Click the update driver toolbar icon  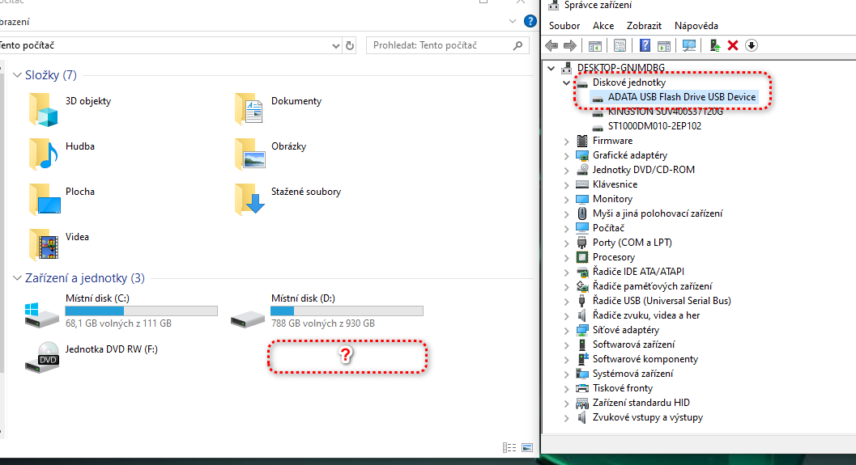tap(714, 45)
